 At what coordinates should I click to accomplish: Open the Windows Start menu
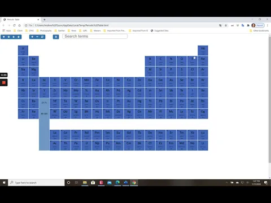(x=4, y=183)
